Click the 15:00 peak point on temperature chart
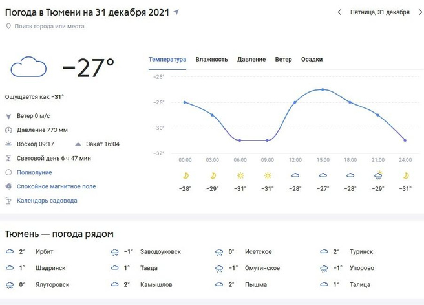Viewport: 424px width, 305px height. click(x=323, y=89)
